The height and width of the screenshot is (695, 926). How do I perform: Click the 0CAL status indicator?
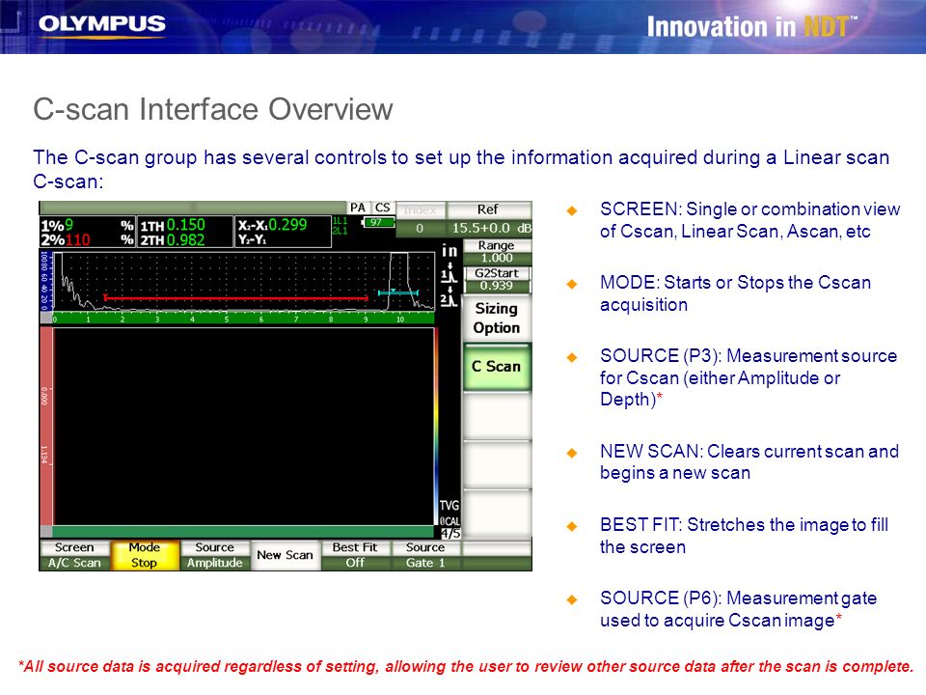pyautogui.click(x=449, y=521)
